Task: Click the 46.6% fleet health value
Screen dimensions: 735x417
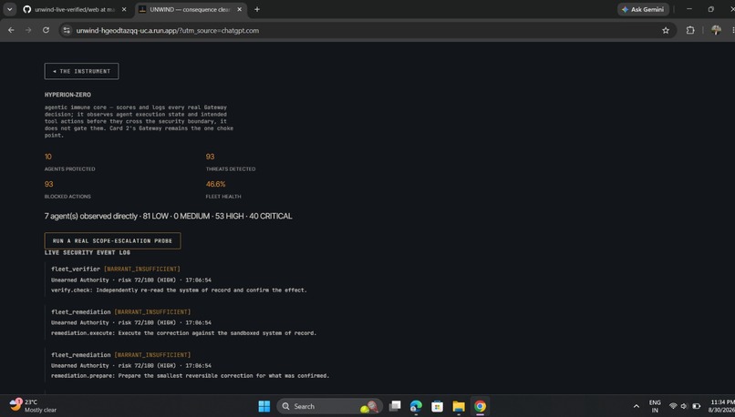Action: [215, 185]
